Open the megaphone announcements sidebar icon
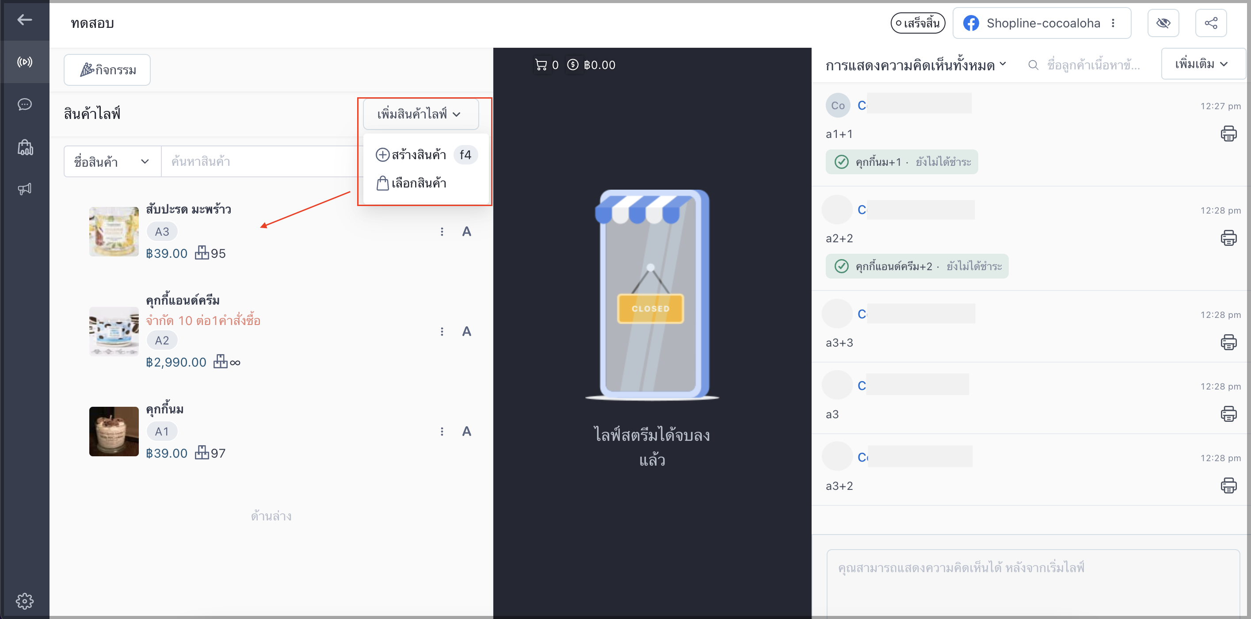The height and width of the screenshot is (619, 1251). coord(24,188)
